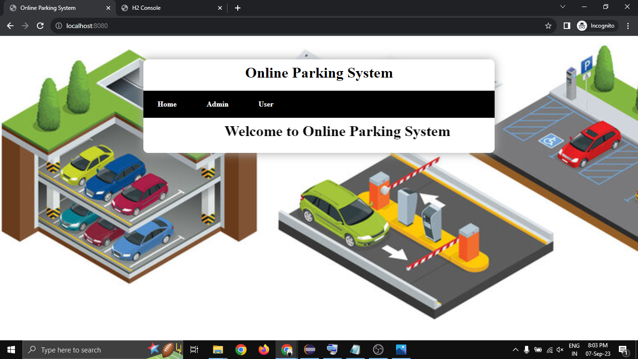Show hidden system tray icons
Image resolution: width=638 pixels, height=359 pixels.
point(516,350)
